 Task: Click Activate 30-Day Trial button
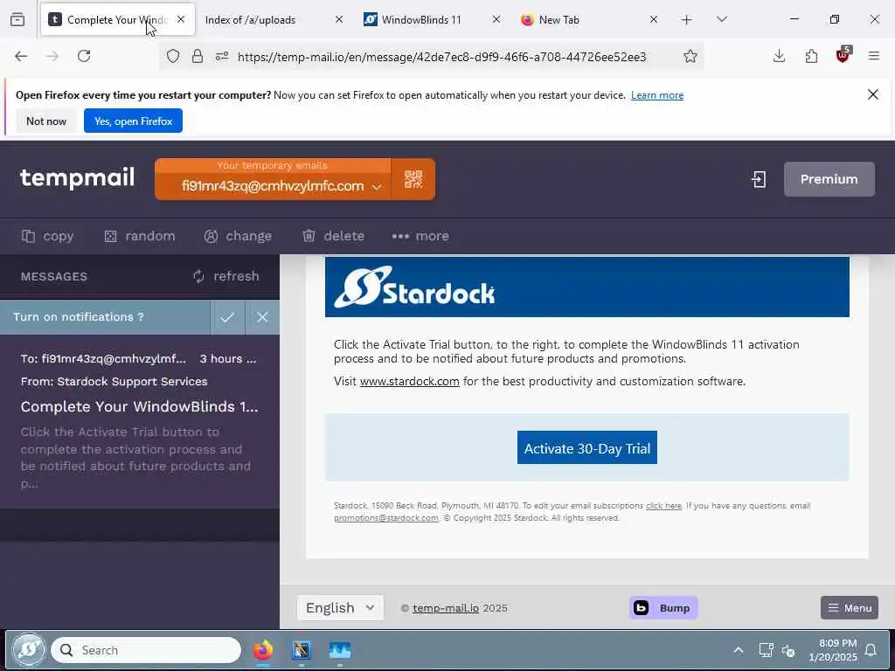[586, 448]
